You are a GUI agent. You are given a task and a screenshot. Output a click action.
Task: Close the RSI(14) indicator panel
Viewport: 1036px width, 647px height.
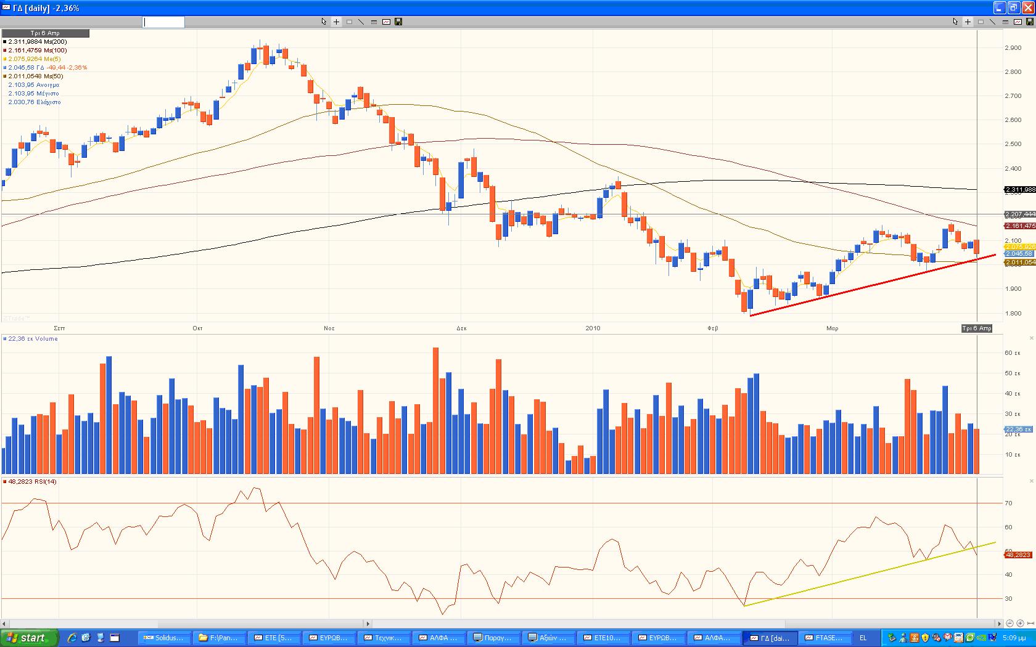[1032, 481]
